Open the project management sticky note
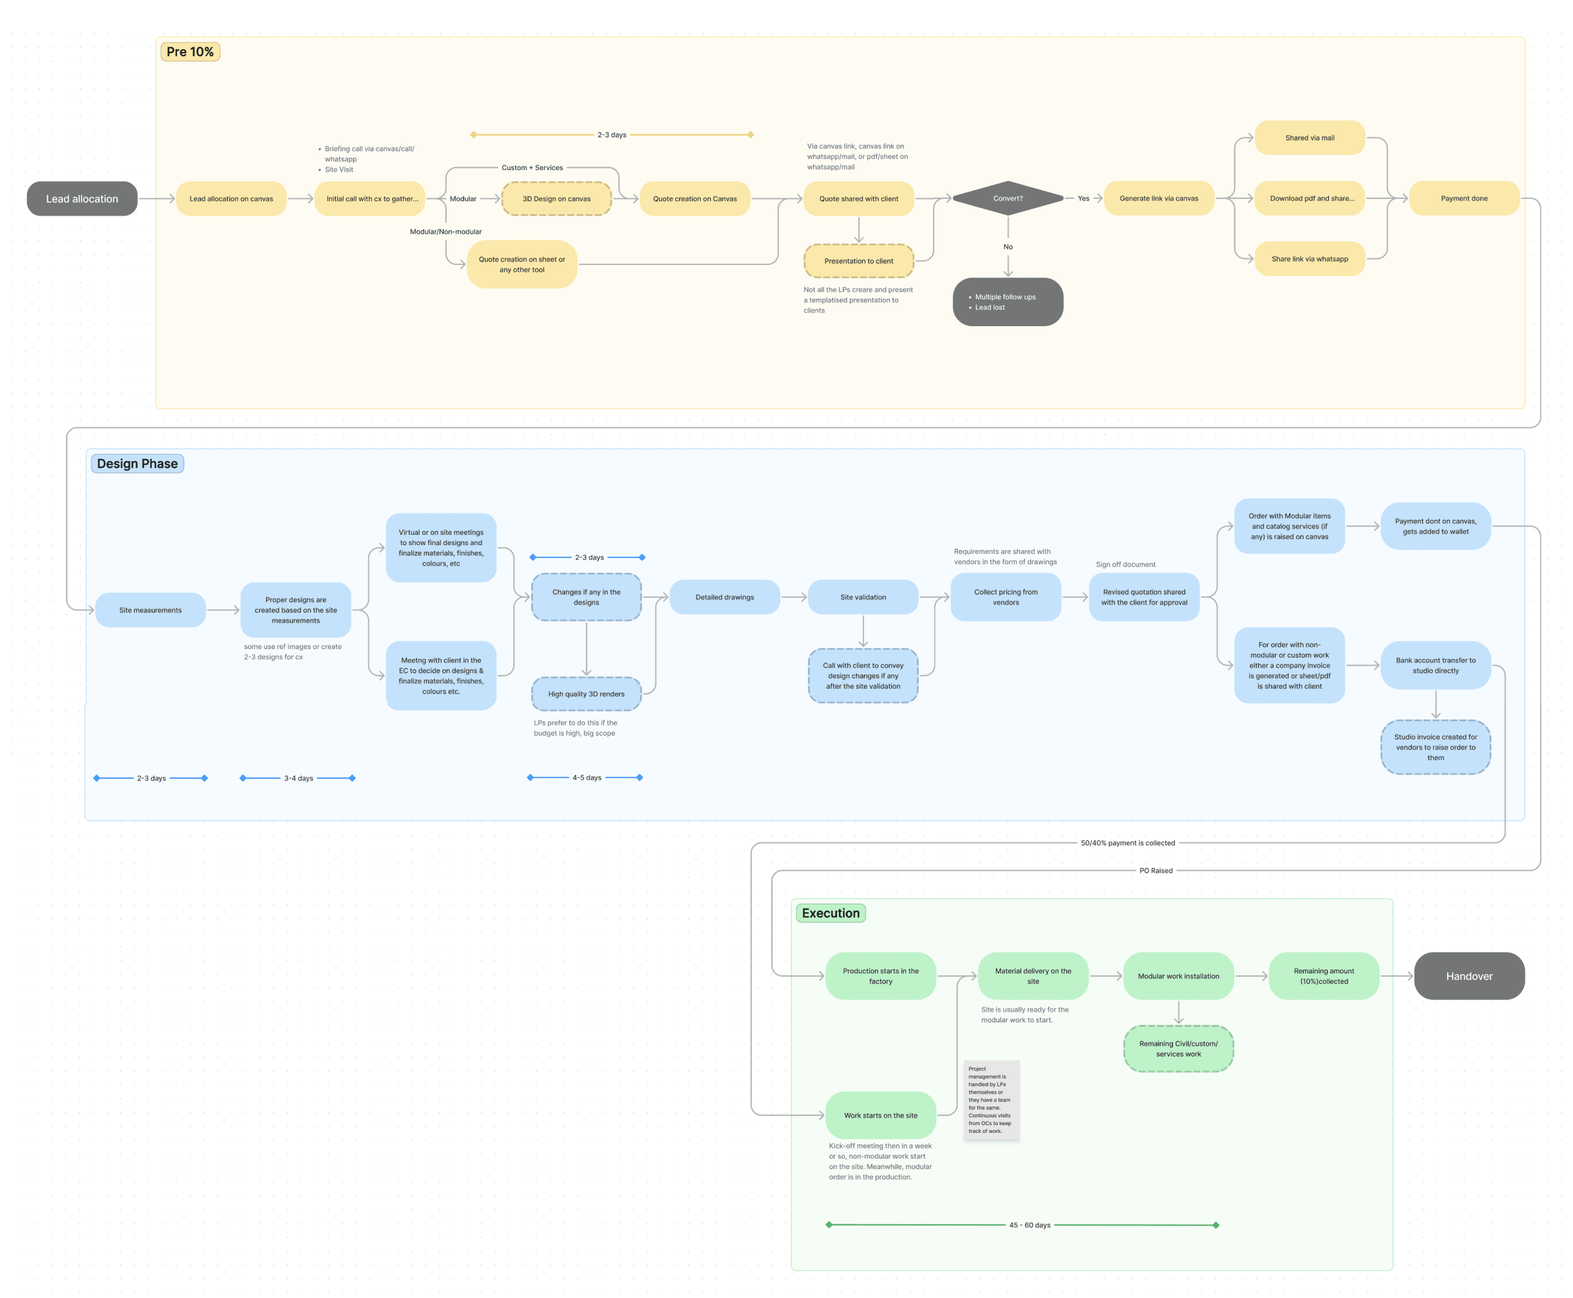The image size is (1573, 1298). tap(990, 1099)
